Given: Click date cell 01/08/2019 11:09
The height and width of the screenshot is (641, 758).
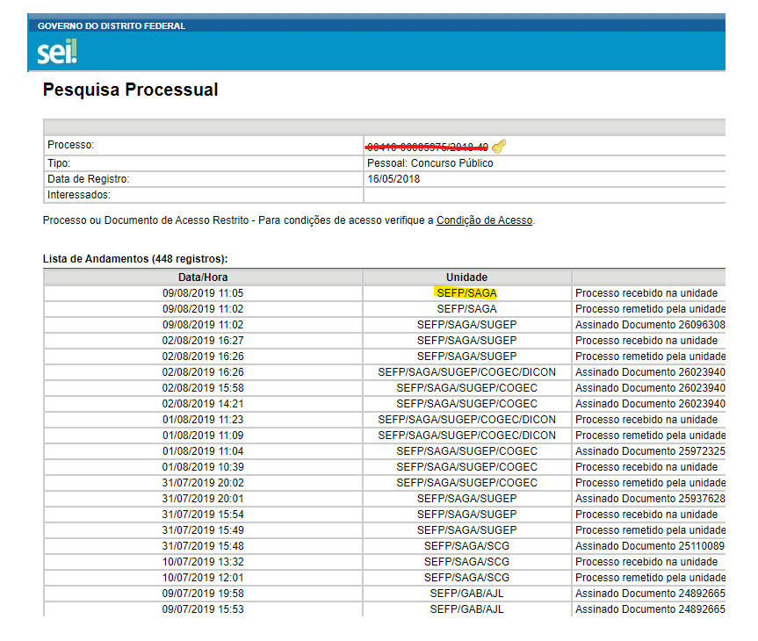Looking at the screenshot, I should 203,436.
